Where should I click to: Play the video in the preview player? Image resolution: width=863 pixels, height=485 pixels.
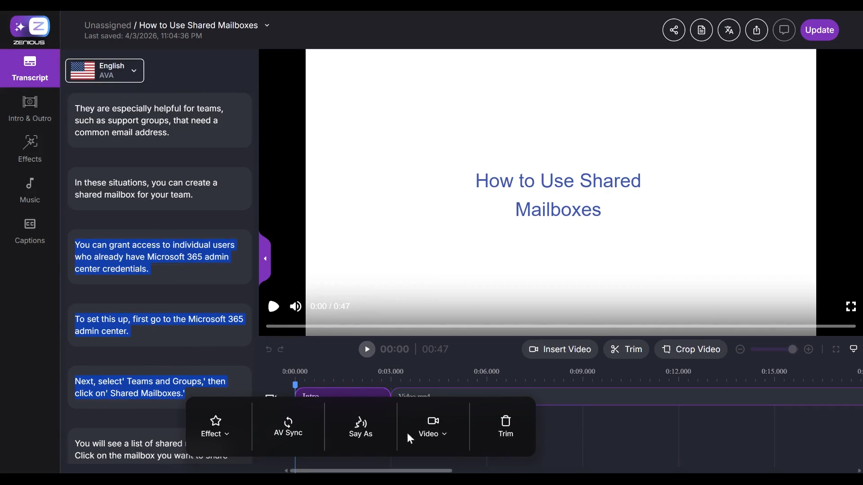tap(273, 306)
